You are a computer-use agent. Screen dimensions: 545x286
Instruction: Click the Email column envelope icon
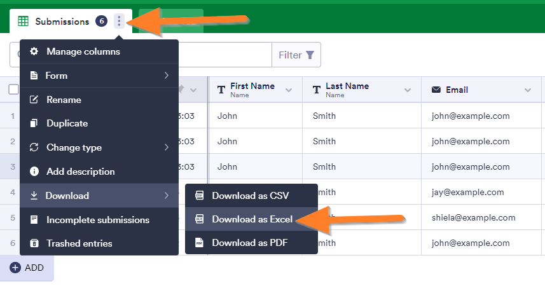[x=436, y=90]
